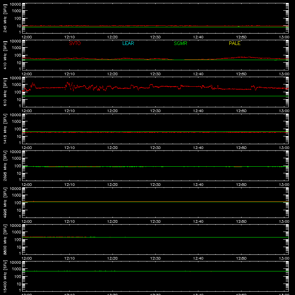Click the 100 y-tick of 2695 MHz plot
Screen dimensions: 295x295
[x=18, y=166]
